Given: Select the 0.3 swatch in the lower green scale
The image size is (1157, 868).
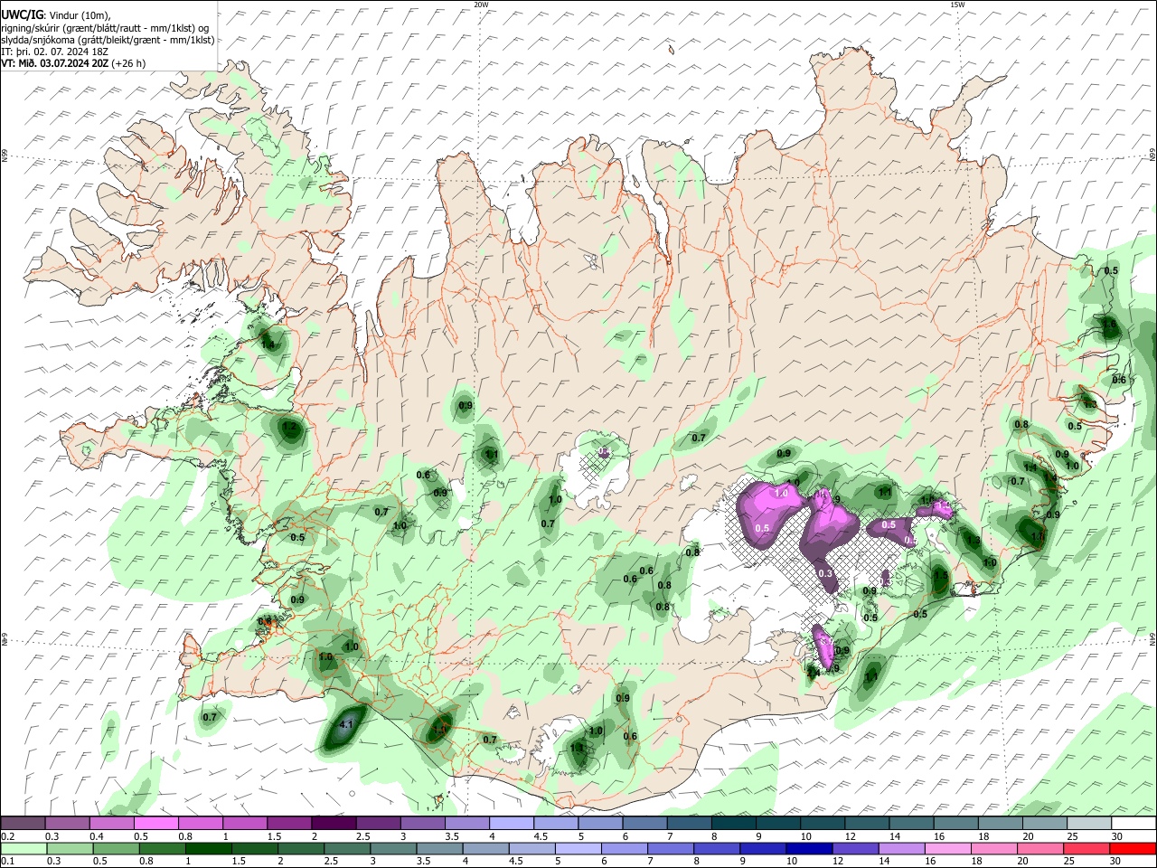Looking at the screenshot, I should coord(70,848).
